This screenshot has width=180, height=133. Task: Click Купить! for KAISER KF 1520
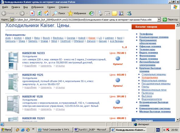[x=118, y=107]
